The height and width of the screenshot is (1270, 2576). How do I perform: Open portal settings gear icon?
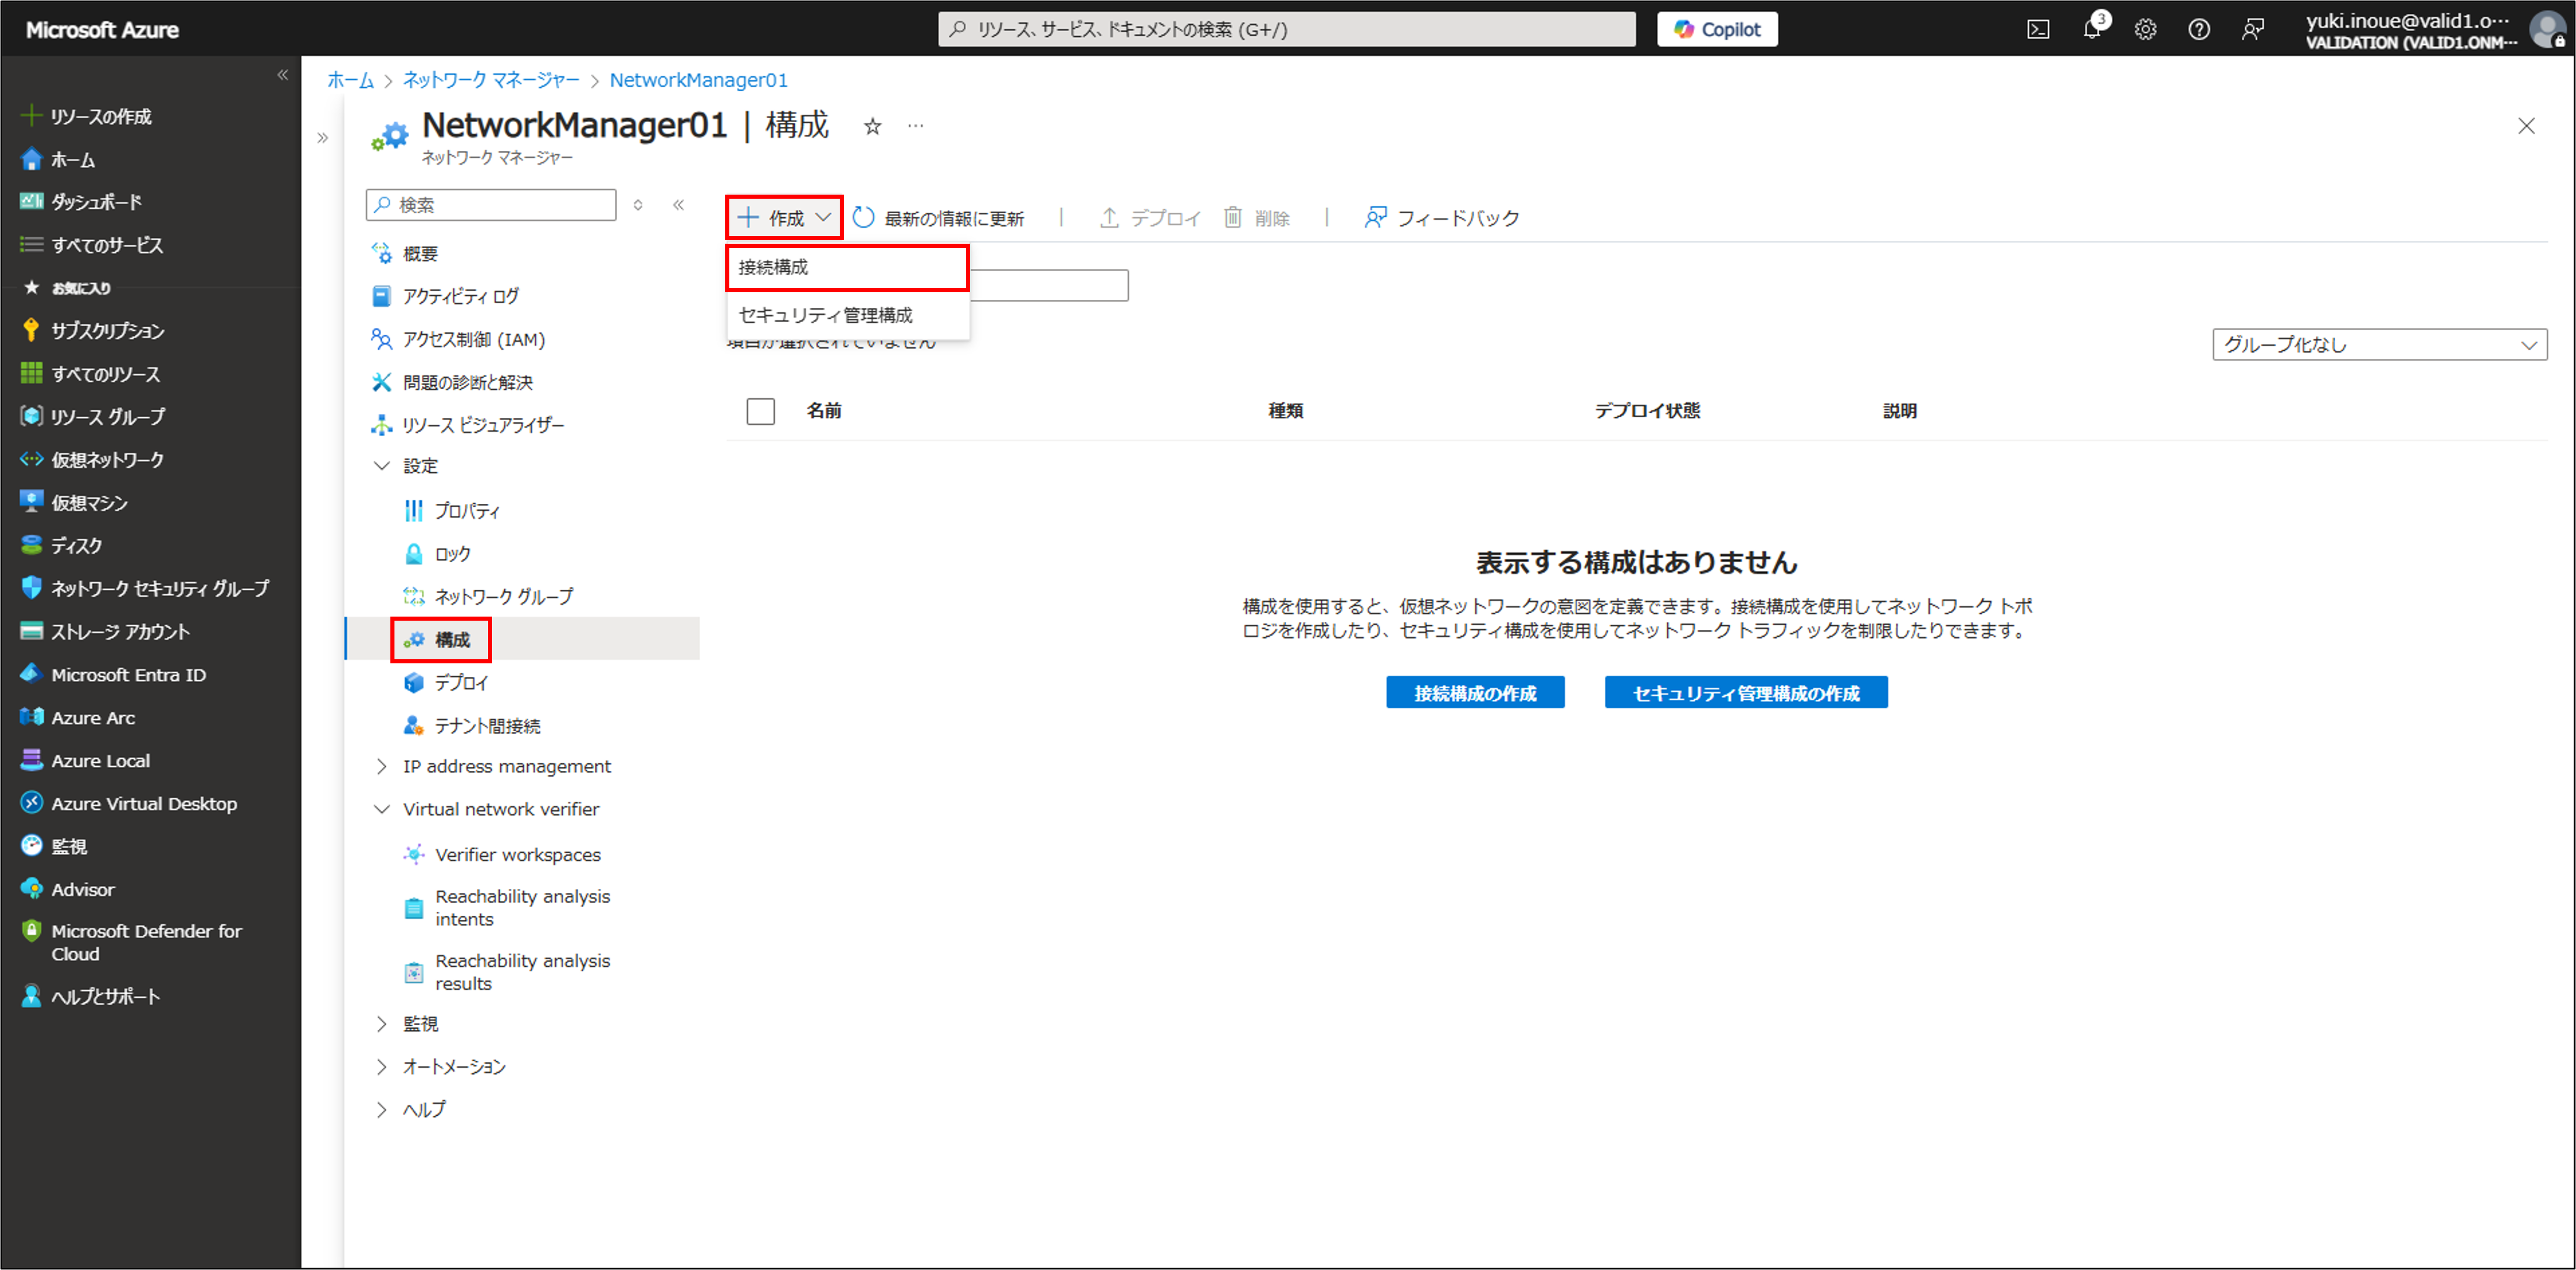point(2145,30)
